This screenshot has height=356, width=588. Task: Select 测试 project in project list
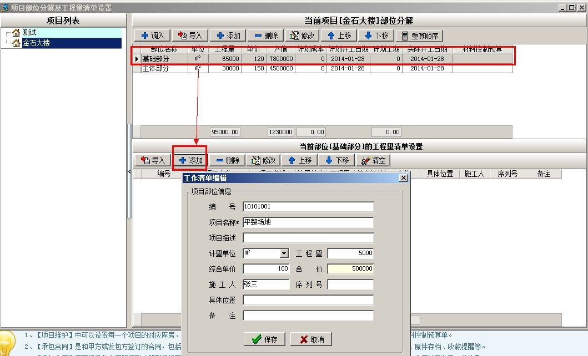tap(29, 33)
